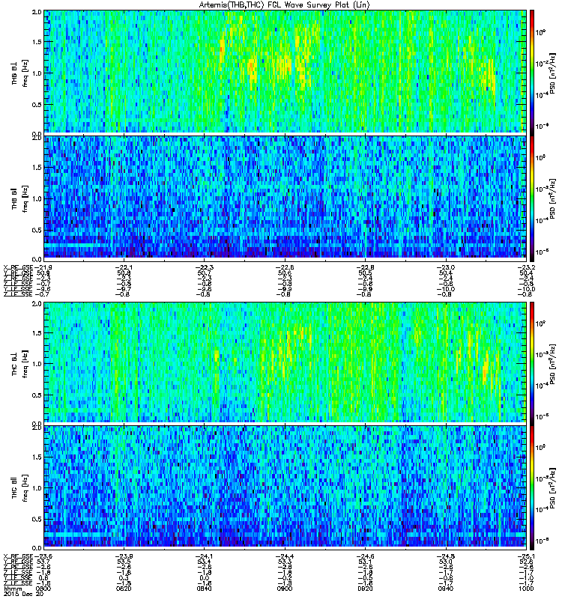The image size is (562, 599).
Task: Click the THB B∥ spectrogram panel
Action: (x=285, y=198)
